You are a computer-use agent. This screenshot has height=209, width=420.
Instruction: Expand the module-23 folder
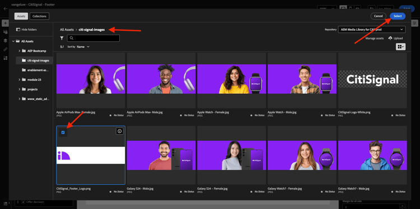(20, 80)
